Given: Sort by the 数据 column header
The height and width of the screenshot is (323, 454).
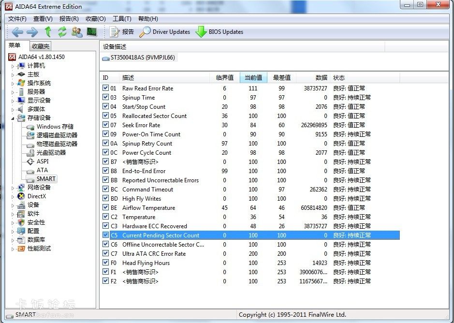Looking at the screenshot, I should [313, 78].
